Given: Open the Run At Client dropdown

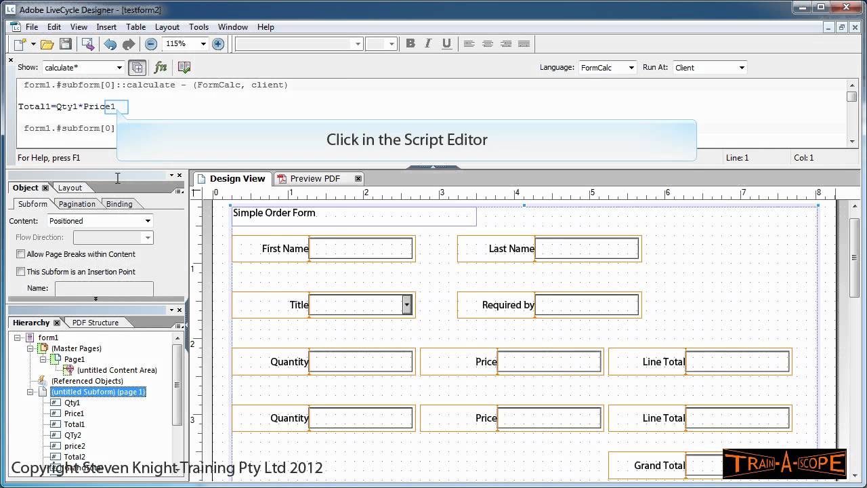Looking at the screenshot, I should pyautogui.click(x=742, y=68).
